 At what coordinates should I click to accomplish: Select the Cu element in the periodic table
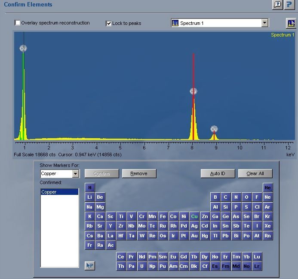[x=194, y=217]
